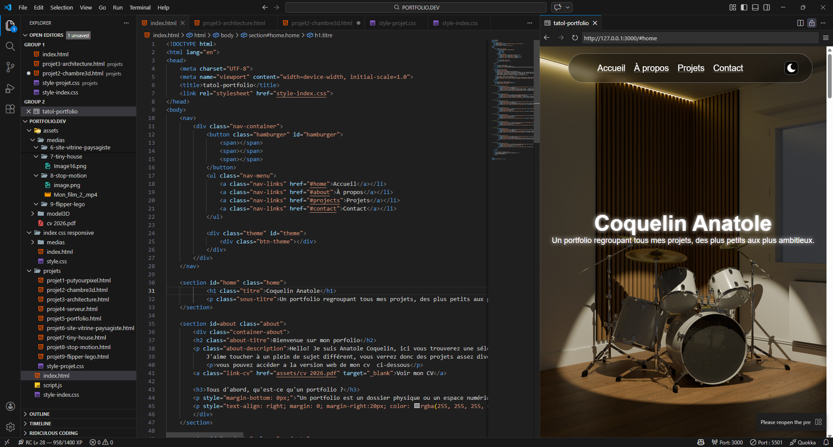Collapse the projets folder

(52, 271)
